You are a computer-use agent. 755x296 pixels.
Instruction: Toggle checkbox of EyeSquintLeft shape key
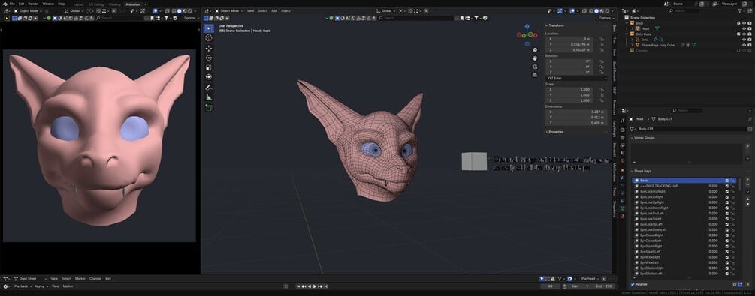(727, 251)
